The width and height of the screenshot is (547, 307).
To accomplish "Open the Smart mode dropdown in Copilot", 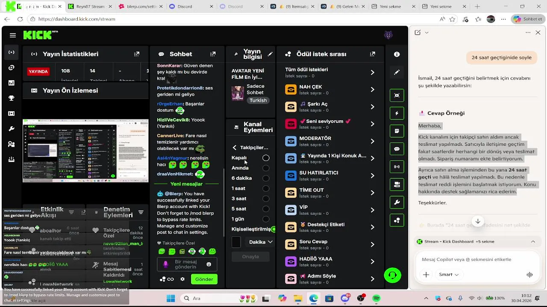I will tap(449, 275).
